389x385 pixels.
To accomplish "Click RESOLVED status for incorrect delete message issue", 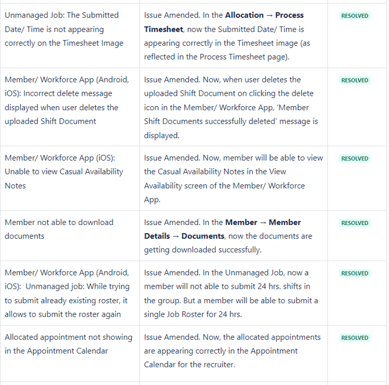I will 355,80.
